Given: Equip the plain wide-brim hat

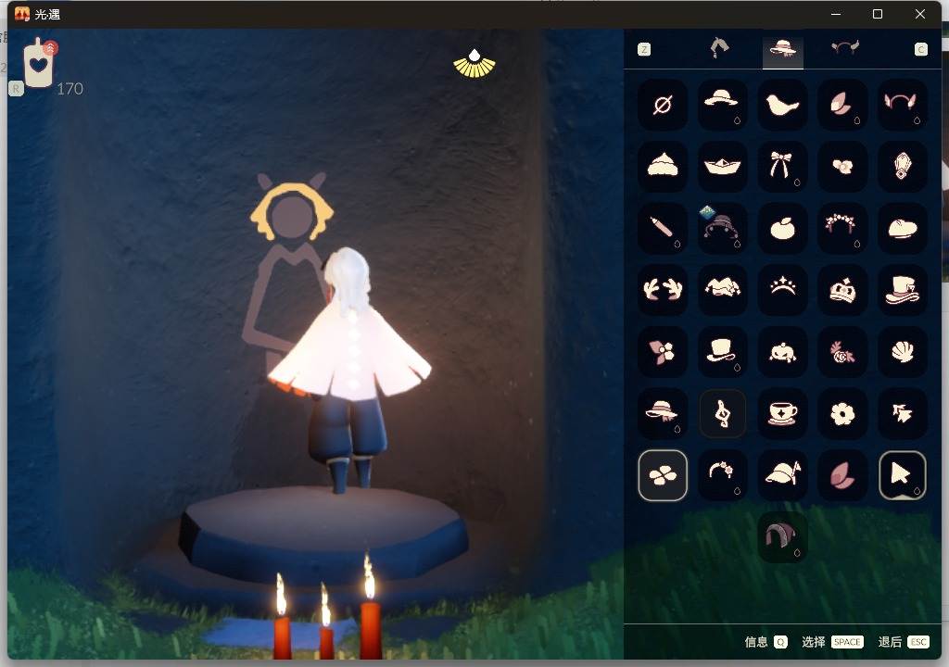Looking at the screenshot, I should click(722, 105).
